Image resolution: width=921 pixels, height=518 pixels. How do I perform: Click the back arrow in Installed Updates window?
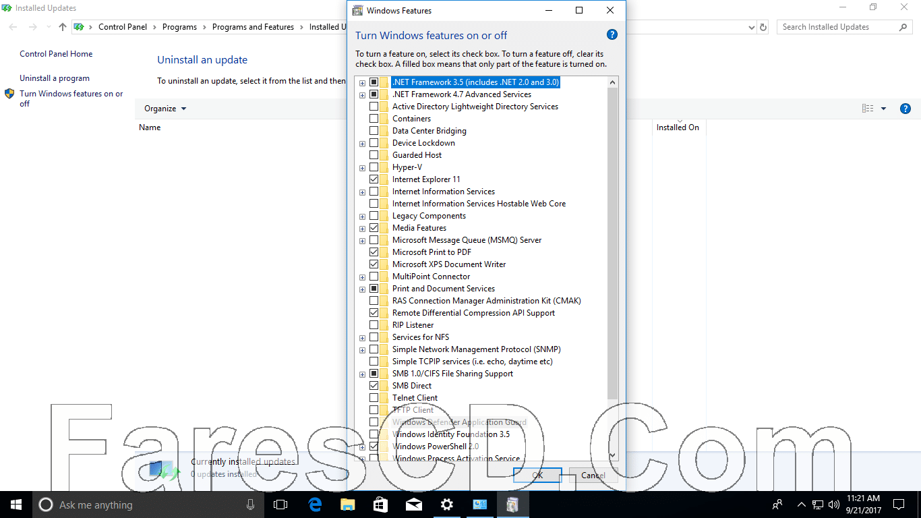click(x=13, y=27)
